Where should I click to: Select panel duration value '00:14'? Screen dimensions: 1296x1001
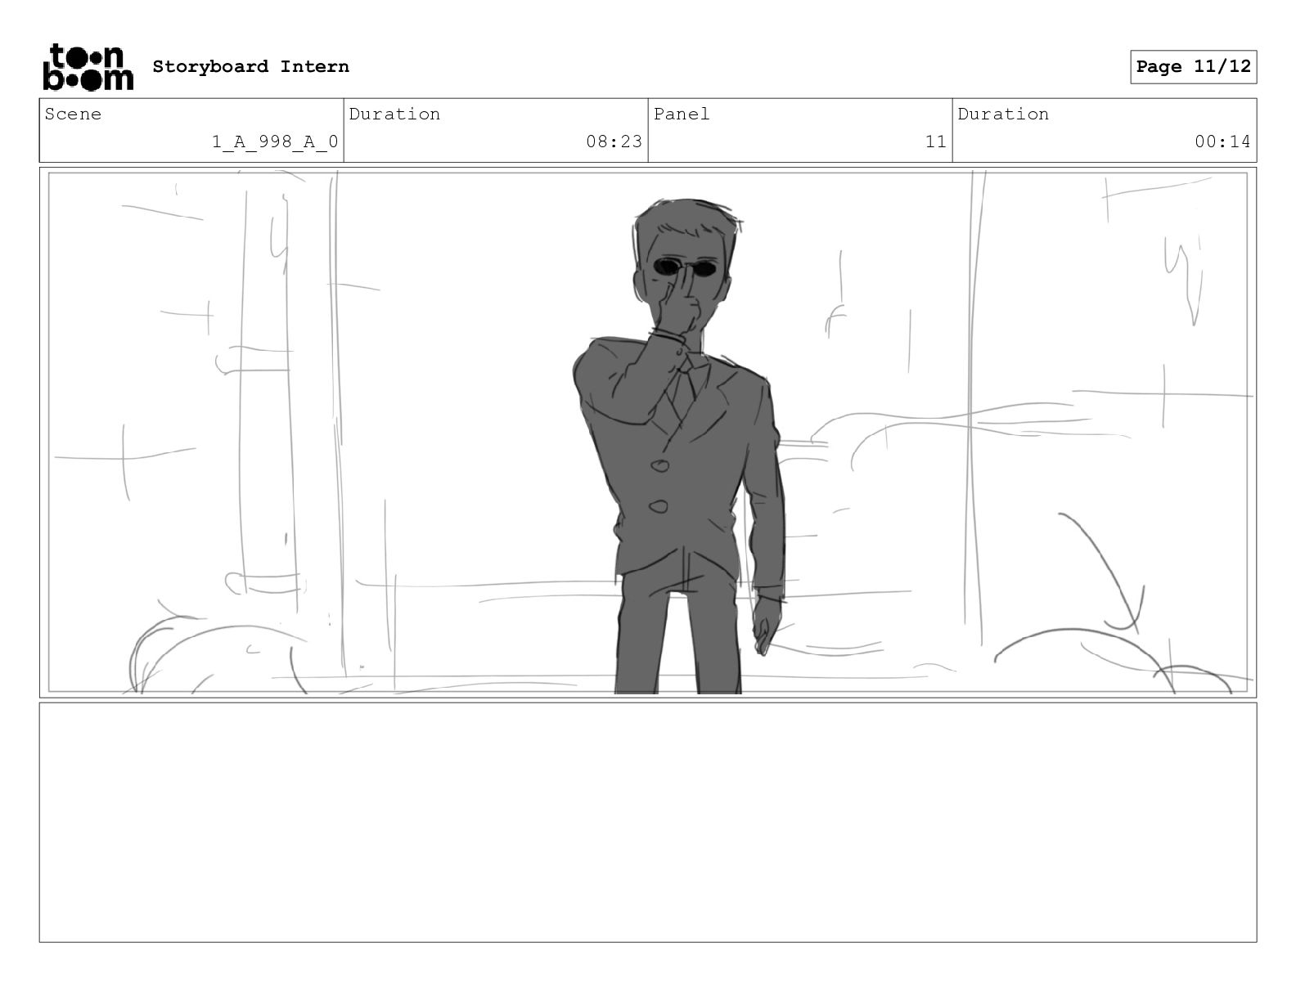1222,142
